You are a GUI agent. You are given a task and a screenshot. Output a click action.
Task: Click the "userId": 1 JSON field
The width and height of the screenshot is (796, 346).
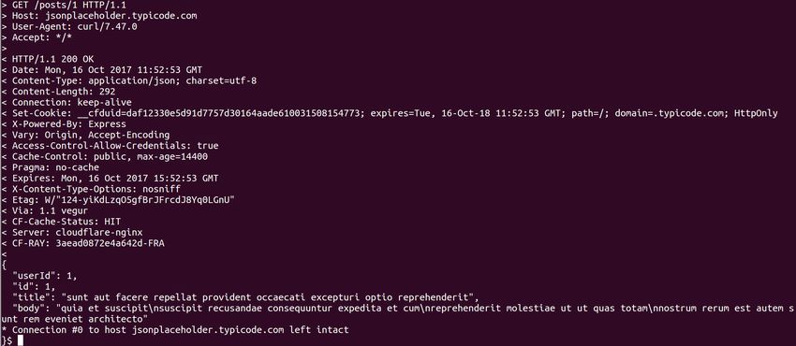(x=45, y=276)
